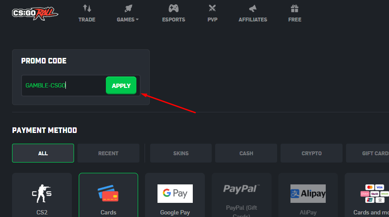This screenshot has width=389, height=217.
Task: Filter payment methods by Skins
Action: click(x=181, y=153)
